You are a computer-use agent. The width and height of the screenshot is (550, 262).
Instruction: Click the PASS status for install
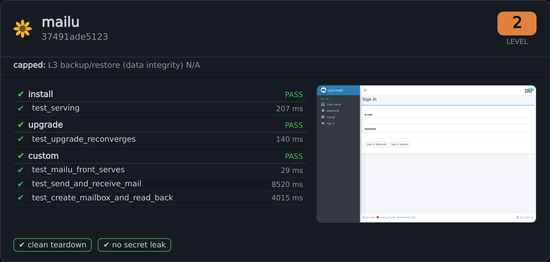[x=294, y=95]
